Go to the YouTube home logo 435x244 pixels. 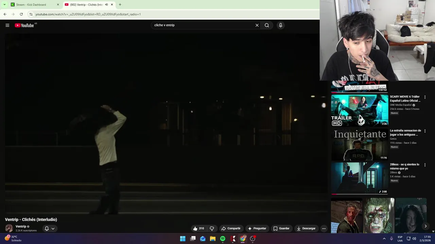point(24,25)
